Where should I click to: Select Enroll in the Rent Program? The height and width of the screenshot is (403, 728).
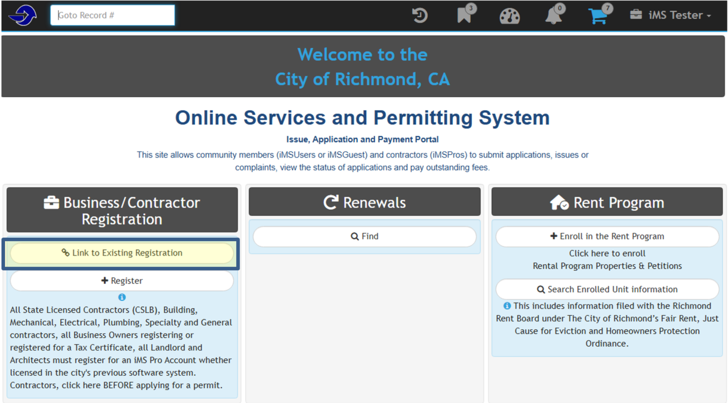(x=607, y=237)
